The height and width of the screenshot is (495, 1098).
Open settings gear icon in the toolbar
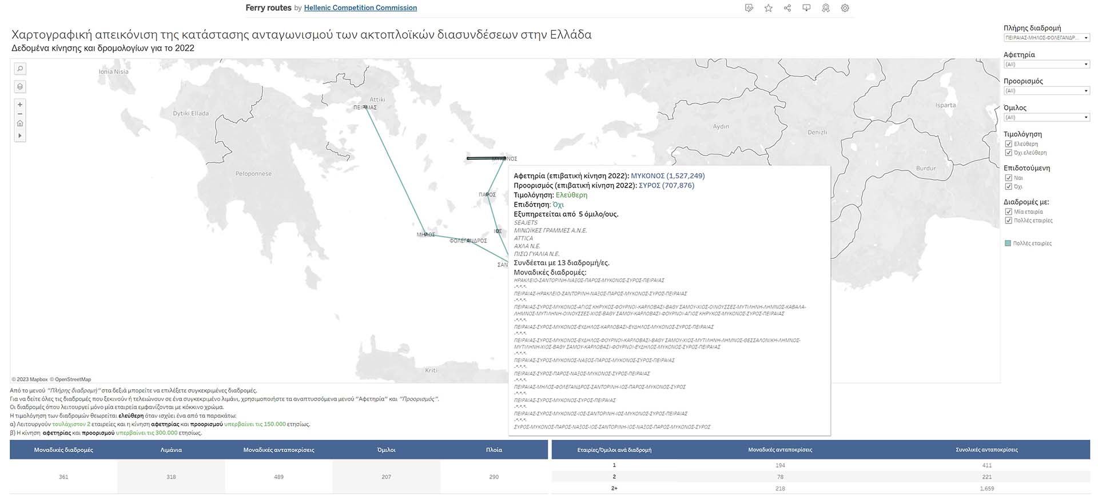coord(845,8)
